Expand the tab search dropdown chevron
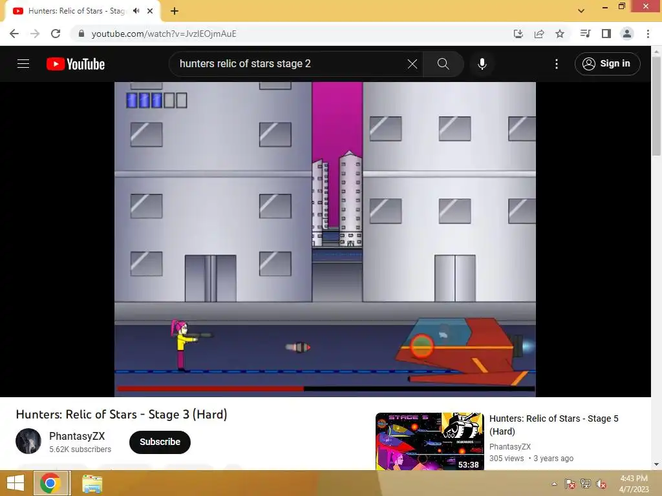This screenshot has width=662, height=496. point(581,12)
